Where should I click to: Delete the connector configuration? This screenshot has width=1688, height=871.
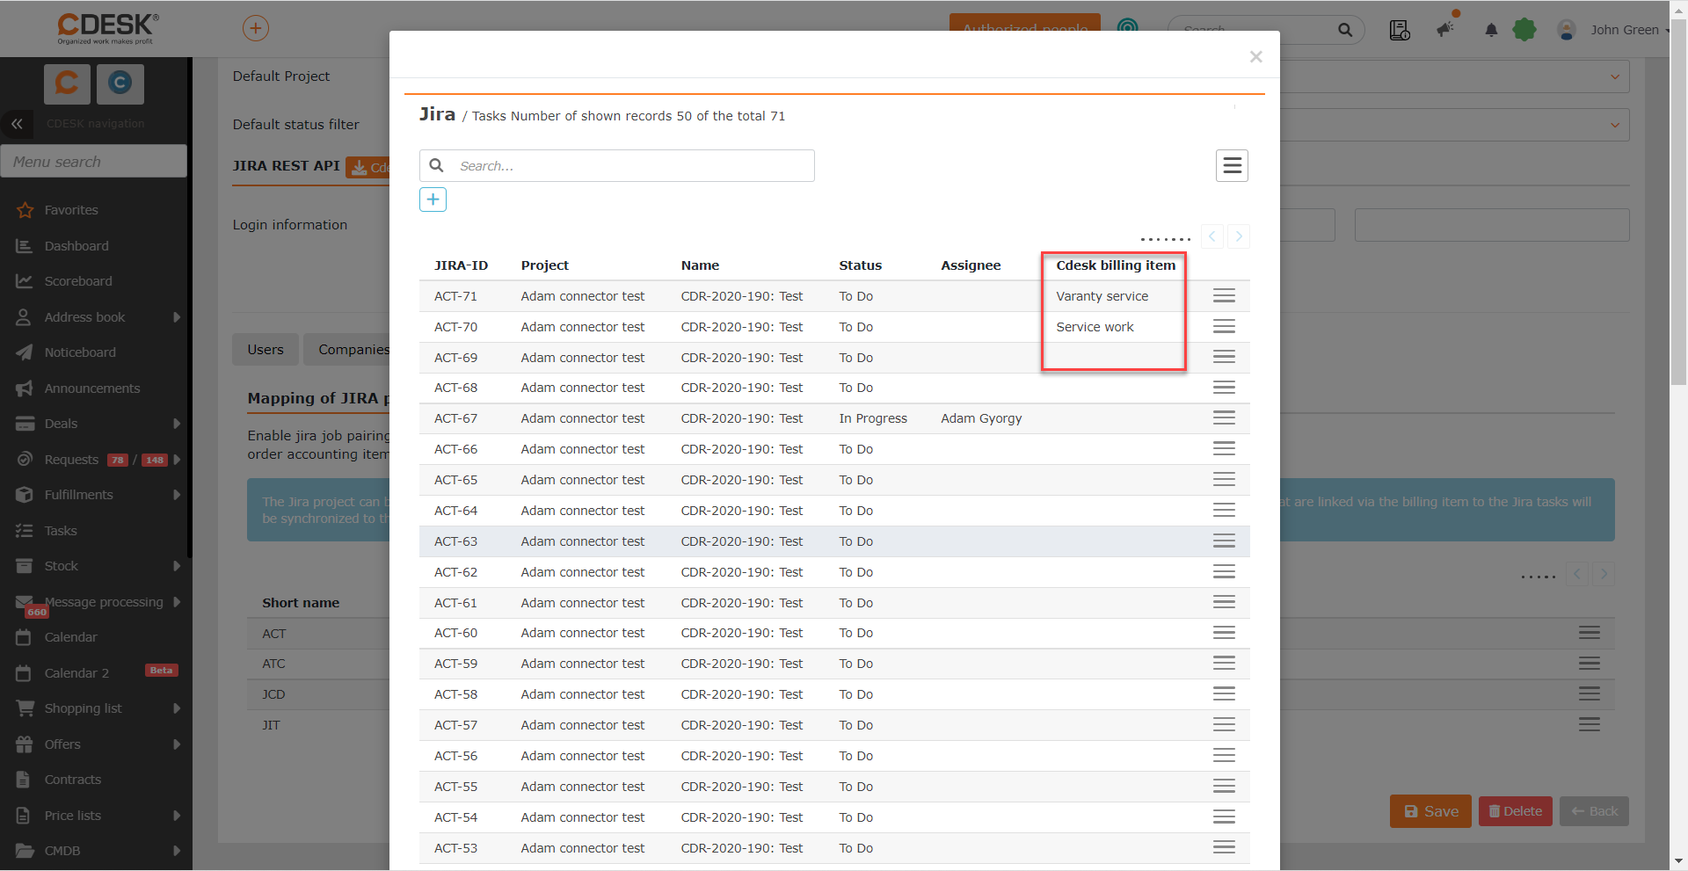click(1516, 811)
